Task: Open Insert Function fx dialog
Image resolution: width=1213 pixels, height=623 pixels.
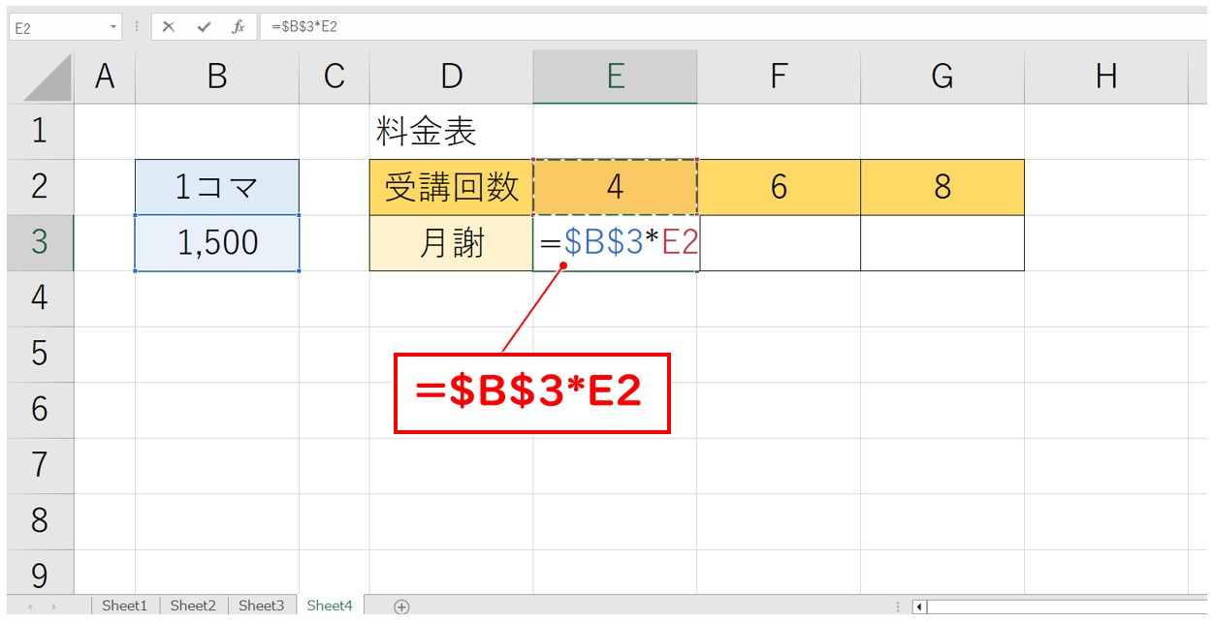Action: tap(238, 27)
